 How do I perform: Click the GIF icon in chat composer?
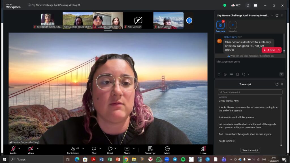pyautogui.click(x=231, y=74)
